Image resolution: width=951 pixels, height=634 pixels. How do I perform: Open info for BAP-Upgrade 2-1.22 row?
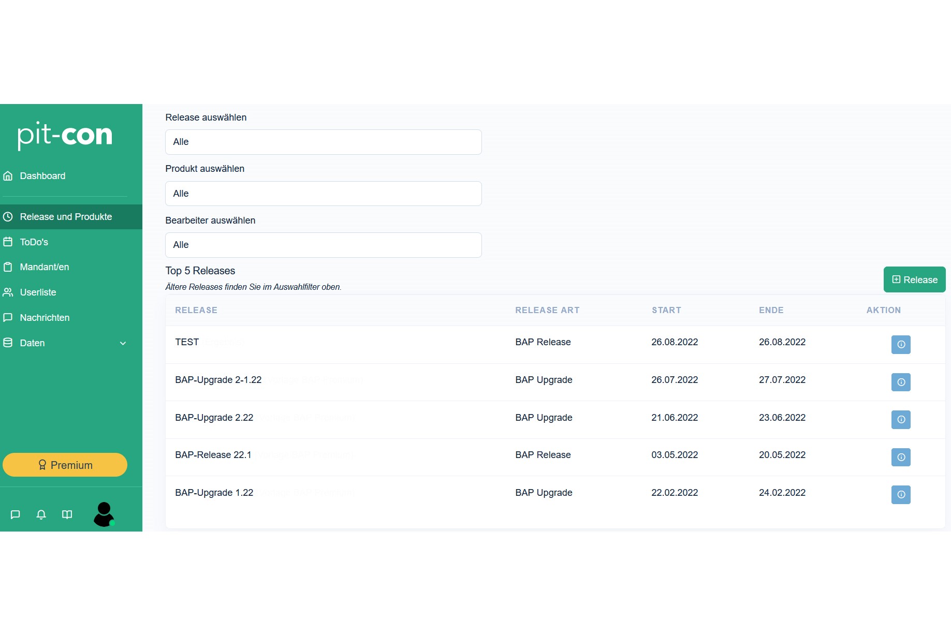[x=900, y=382]
